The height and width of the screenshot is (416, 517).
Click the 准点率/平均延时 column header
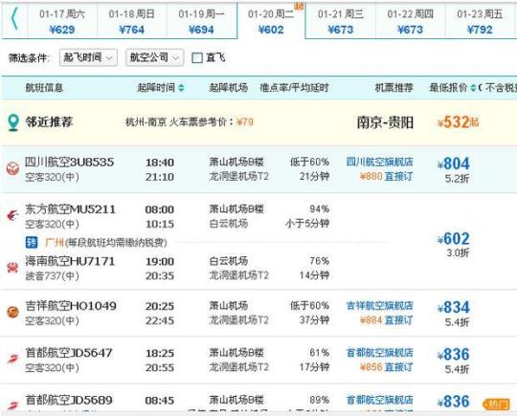pyautogui.click(x=295, y=88)
